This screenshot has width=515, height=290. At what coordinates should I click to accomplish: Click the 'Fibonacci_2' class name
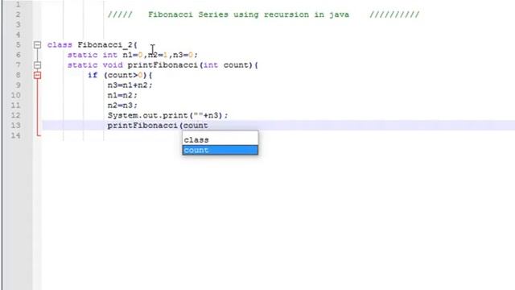[105, 45]
